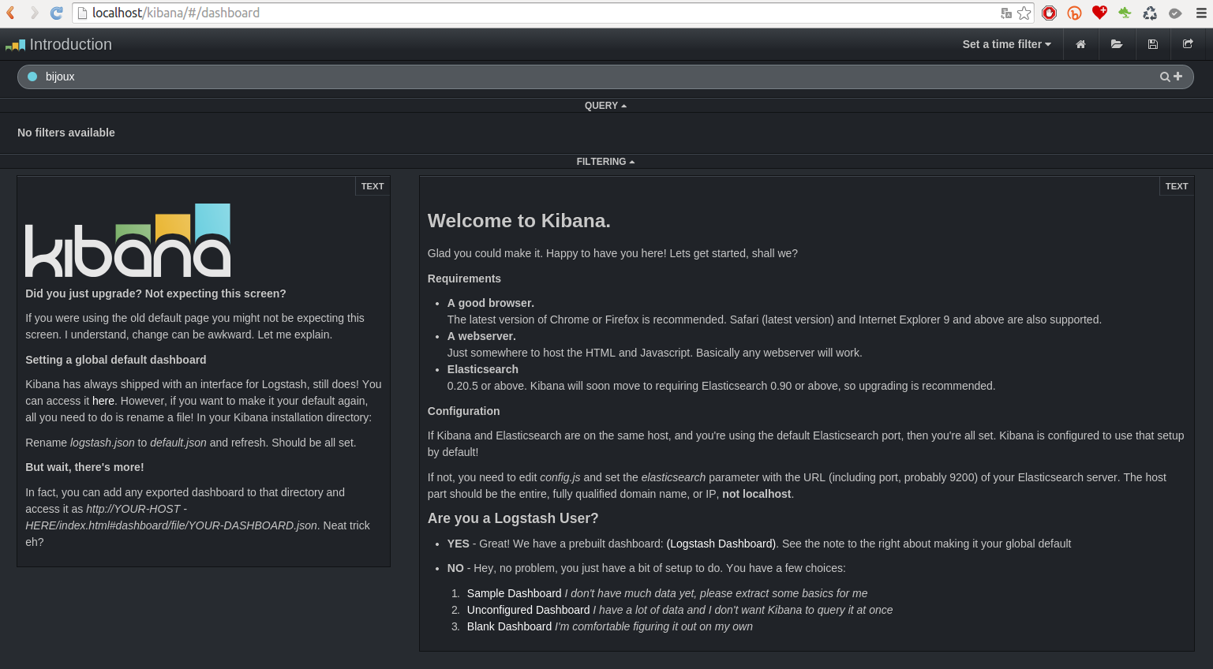The image size is (1213, 669).
Task: Open the Unconfigured Dashboard link
Action: pyautogui.click(x=528, y=610)
